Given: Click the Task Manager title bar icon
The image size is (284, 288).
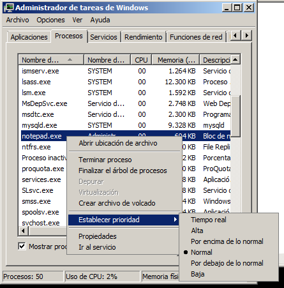Looking at the screenshot, I should click(x=9, y=8).
